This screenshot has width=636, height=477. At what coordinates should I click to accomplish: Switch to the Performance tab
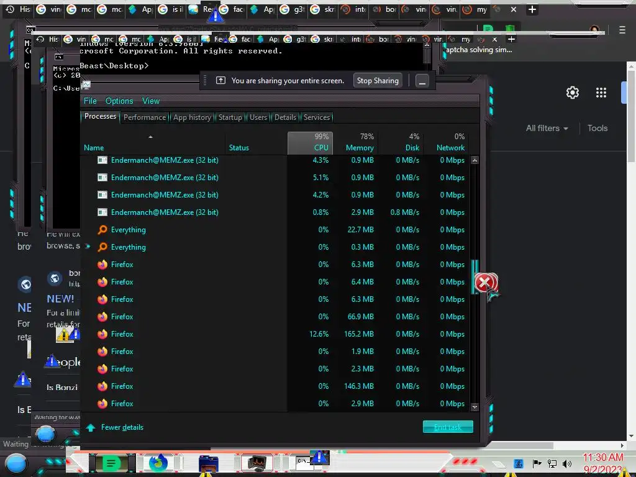(x=145, y=117)
